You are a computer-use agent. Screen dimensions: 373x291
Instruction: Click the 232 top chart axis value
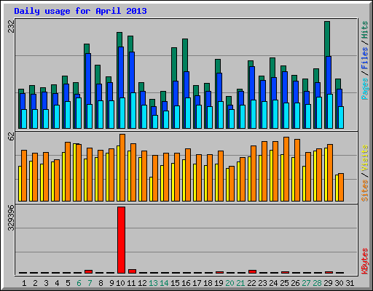[12, 27]
